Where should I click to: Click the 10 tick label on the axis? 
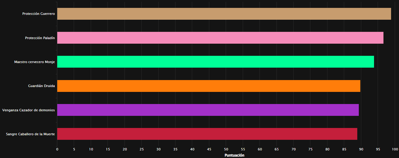[91, 149]
